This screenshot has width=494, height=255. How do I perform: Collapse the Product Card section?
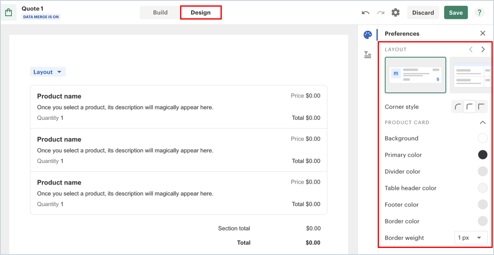(483, 122)
